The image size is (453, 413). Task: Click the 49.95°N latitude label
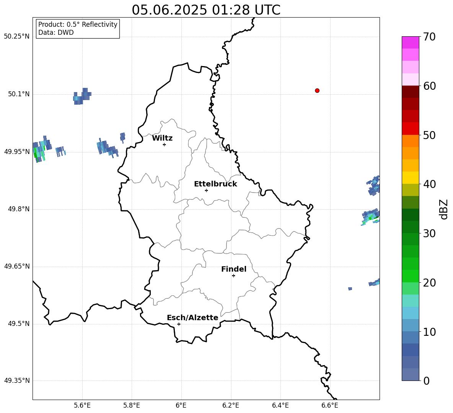pyautogui.click(x=16, y=151)
